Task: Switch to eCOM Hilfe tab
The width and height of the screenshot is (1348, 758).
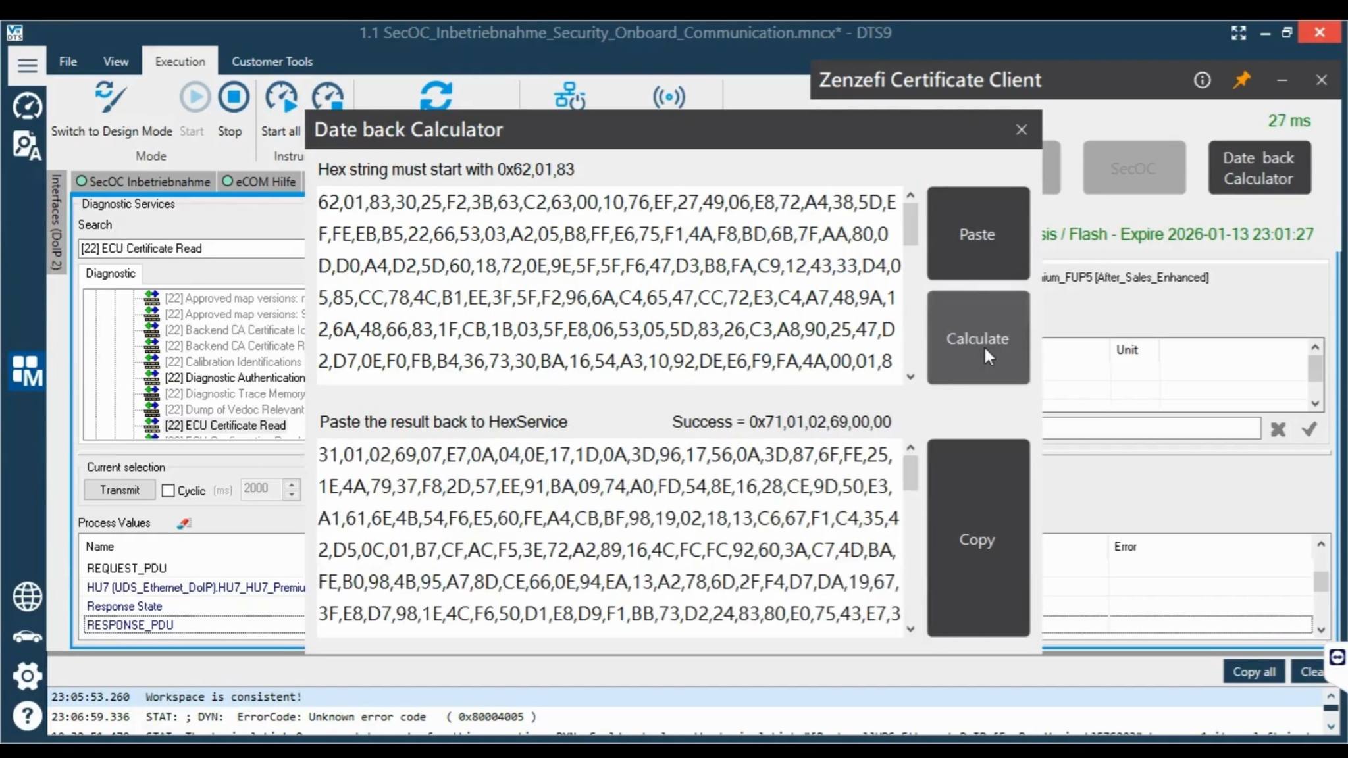Action: pyautogui.click(x=259, y=182)
